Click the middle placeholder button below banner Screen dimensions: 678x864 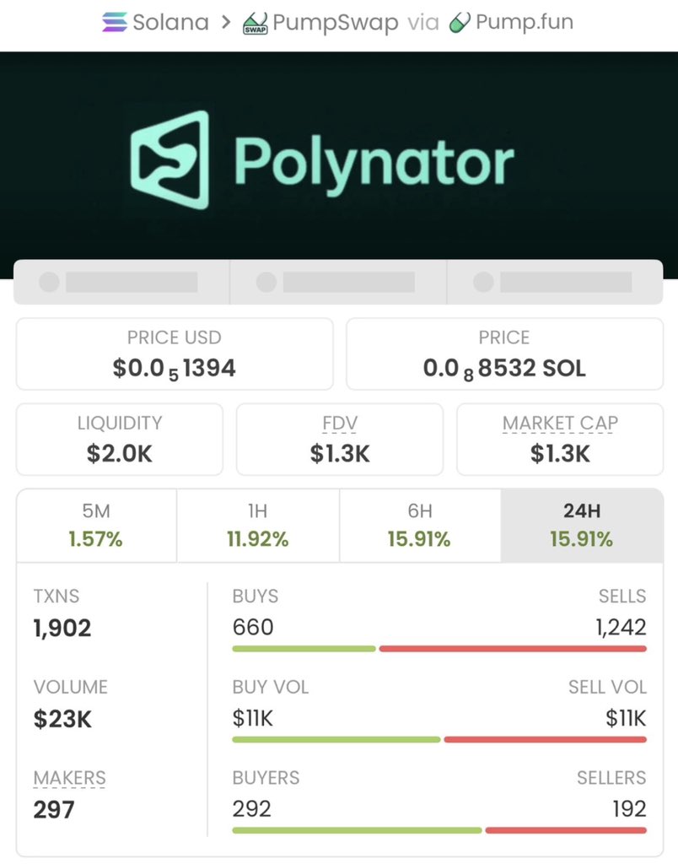coord(338,282)
